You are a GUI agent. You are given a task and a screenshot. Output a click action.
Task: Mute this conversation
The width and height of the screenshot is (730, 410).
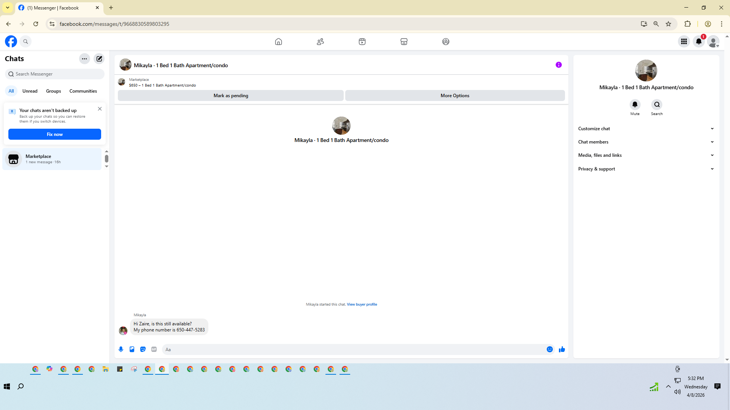[635, 104]
